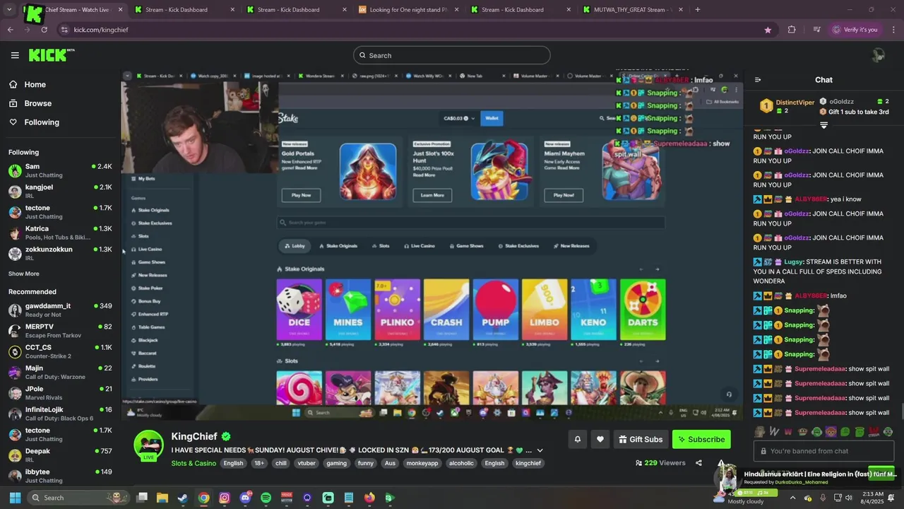Open the browser media controls icon
The height and width of the screenshot is (509, 904).
point(816,30)
